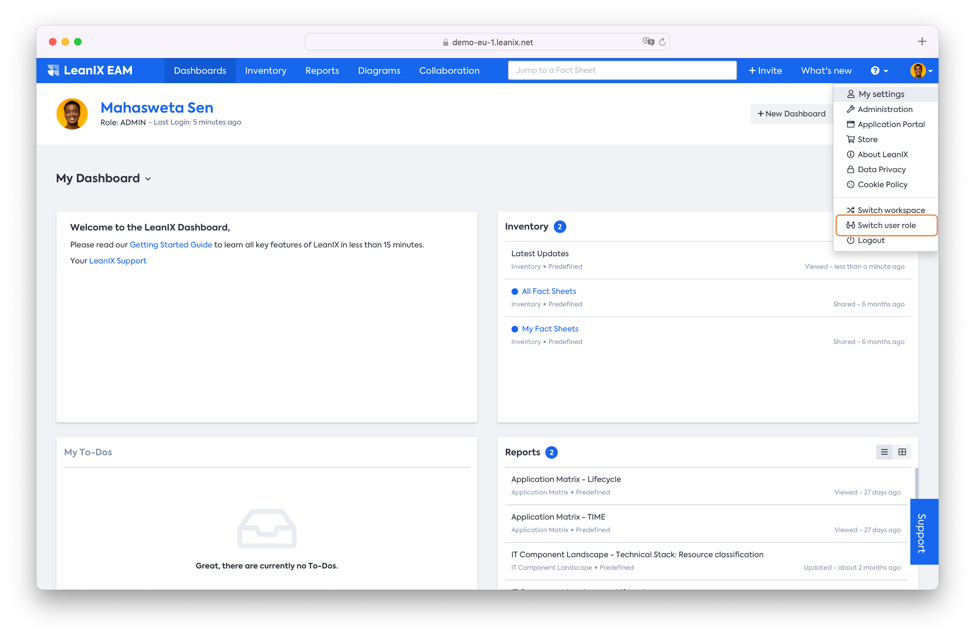Click the window icon beside Application Portal
This screenshot has height=637, width=975.
[x=850, y=124]
